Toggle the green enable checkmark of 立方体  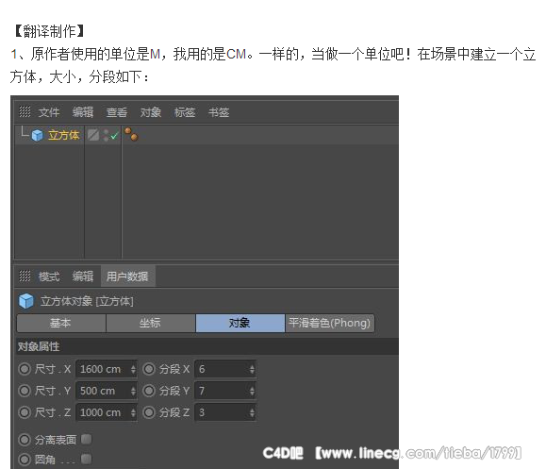click(114, 135)
